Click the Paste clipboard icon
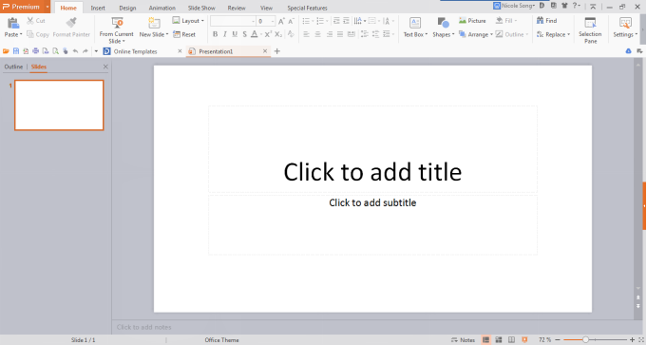Screen dimensions: 647x345 tap(12, 23)
